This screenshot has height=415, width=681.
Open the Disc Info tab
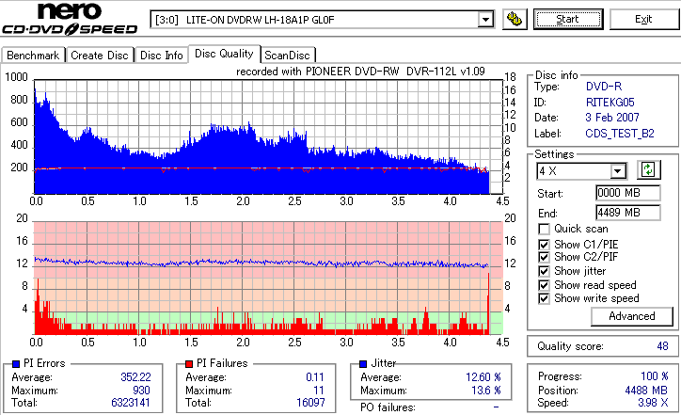click(162, 56)
